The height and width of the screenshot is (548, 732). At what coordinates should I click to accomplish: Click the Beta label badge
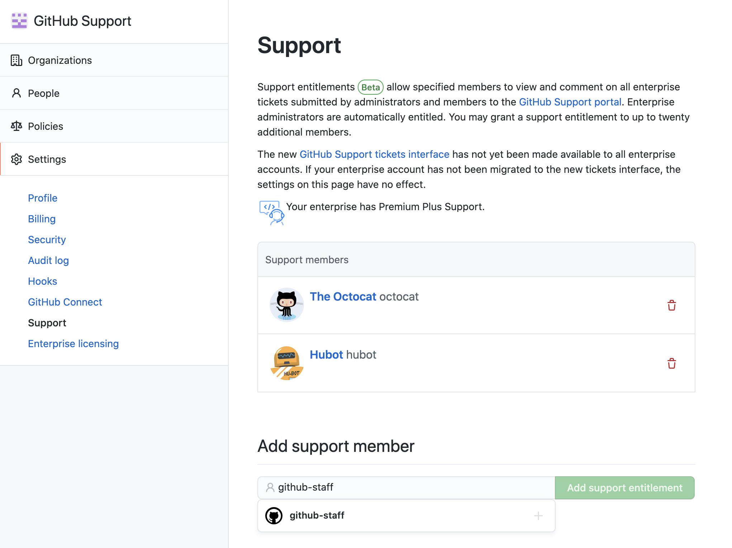click(371, 87)
